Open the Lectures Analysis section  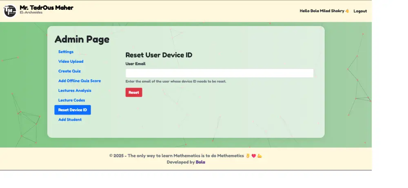point(75,91)
